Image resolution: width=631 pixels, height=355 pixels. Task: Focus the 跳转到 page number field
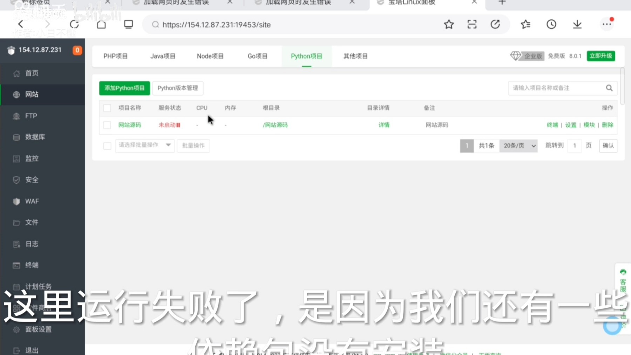(x=575, y=146)
